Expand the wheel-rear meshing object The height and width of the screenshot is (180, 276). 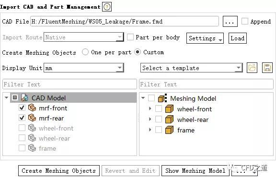(x=150, y=120)
